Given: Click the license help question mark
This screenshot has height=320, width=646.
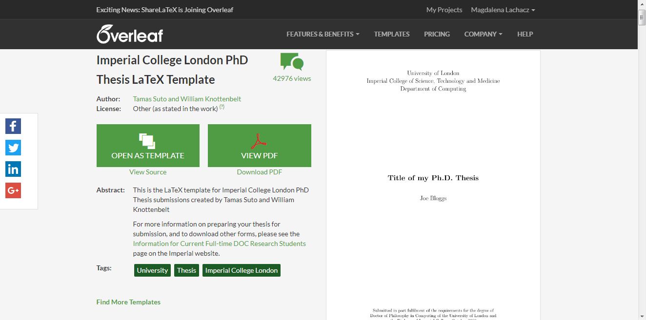Looking at the screenshot, I should coord(222,107).
